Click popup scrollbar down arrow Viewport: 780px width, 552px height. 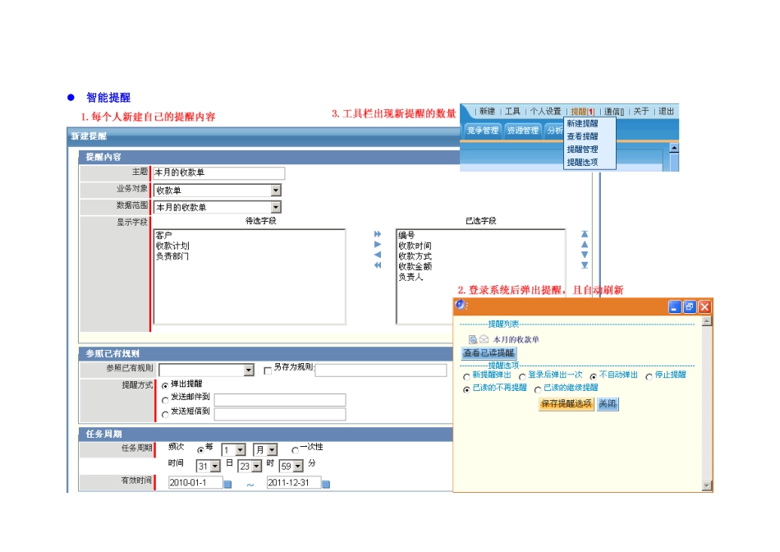(706, 485)
